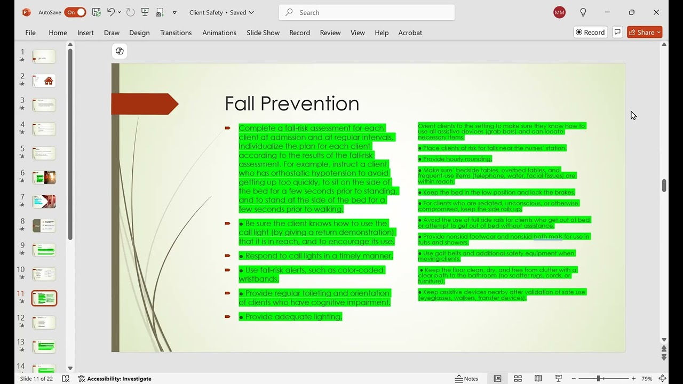Image resolution: width=683 pixels, height=384 pixels.
Task: Open the Acrobat tab
Action: [410, 33]
